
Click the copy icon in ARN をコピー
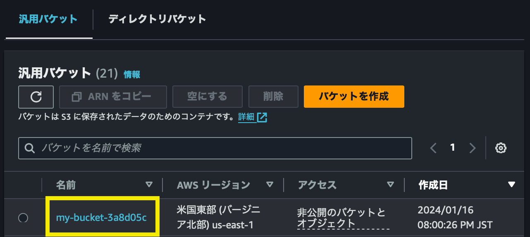(77, 97)
